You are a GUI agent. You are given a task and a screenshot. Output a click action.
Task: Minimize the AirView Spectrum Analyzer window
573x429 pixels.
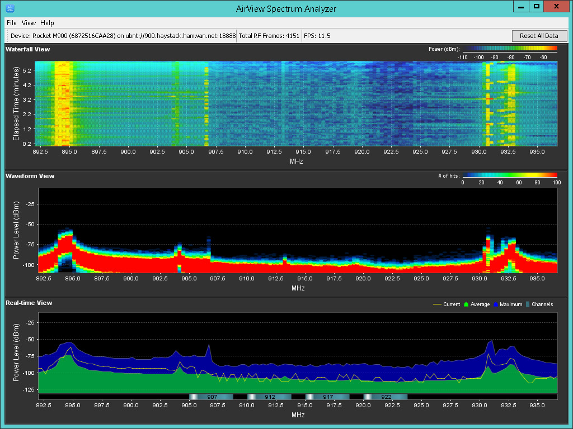tap(522, 7)
